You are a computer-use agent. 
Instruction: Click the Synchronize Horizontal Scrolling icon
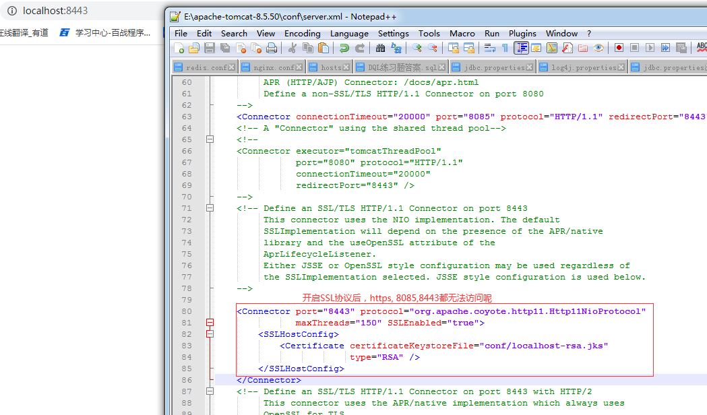[x=469, y=48]
